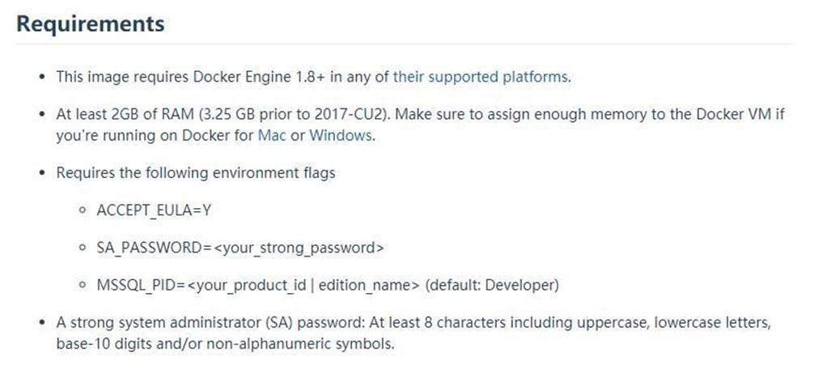Open the "Windows" hyperlink
814x365 pixels.
(341, 135)
